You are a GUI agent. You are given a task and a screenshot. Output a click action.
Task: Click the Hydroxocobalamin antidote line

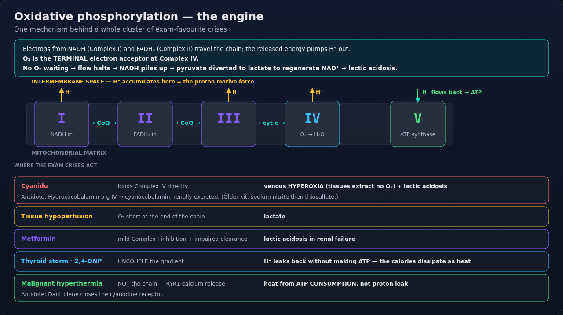[179, 197]
